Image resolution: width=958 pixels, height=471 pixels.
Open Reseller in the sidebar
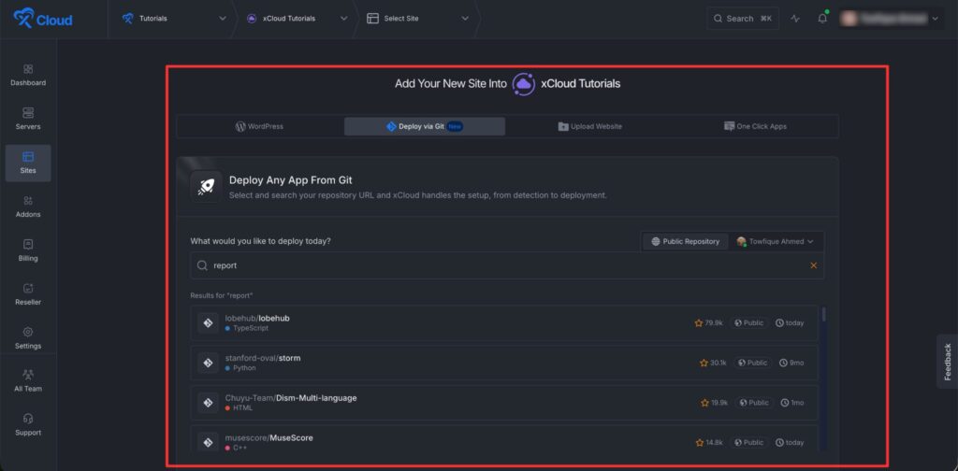click(28, 294)
